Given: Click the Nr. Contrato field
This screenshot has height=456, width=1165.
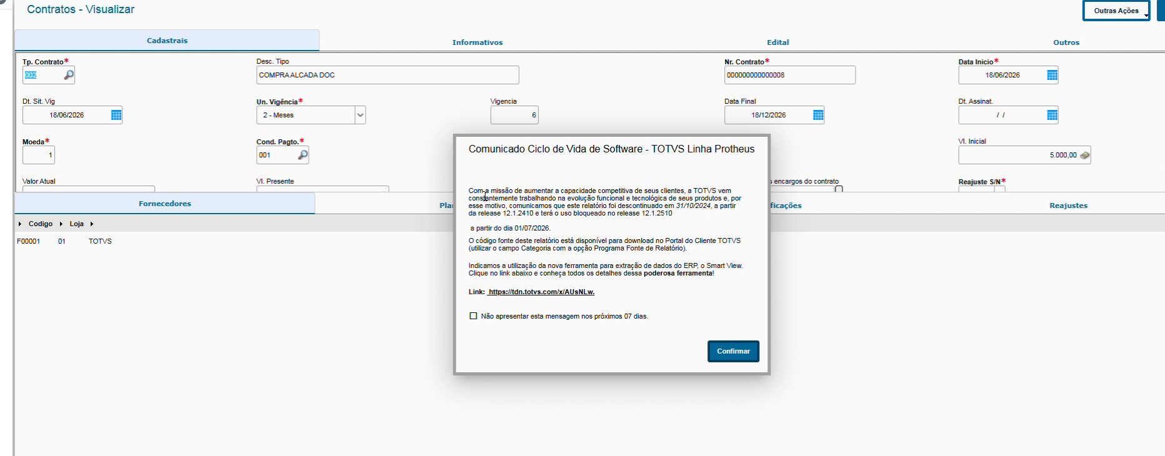Looking at the screenshot, I should pyautogui.click(x=790, y=75).
